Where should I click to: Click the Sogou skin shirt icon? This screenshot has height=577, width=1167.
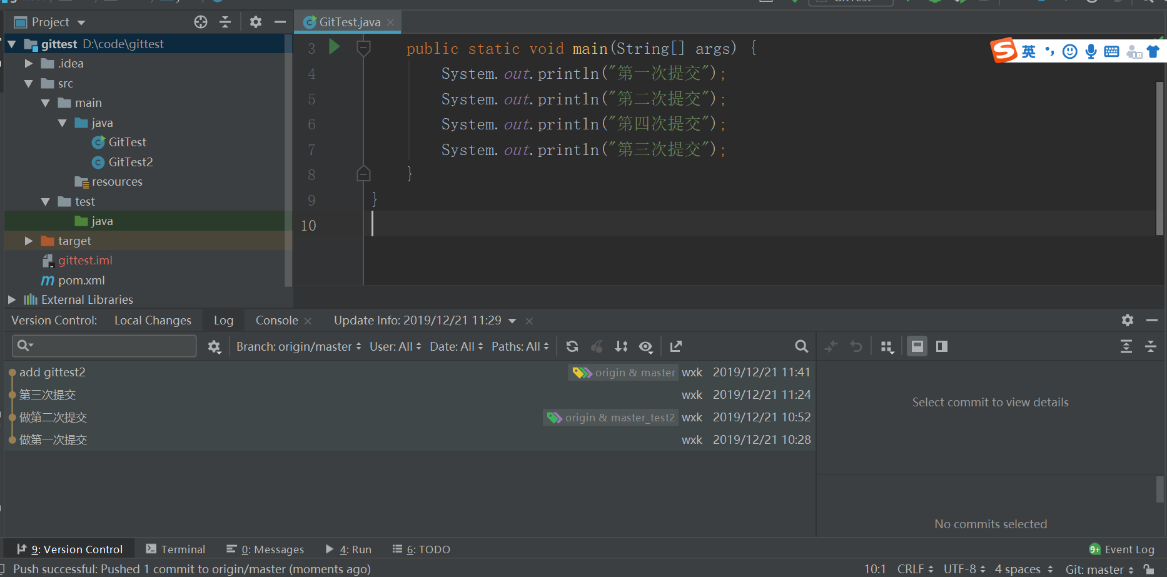click(1153, 51)
